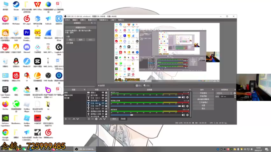The image size is (271, 152).
Task: Open settings gear for the first mixer channel
Action: tap(187, 97)
